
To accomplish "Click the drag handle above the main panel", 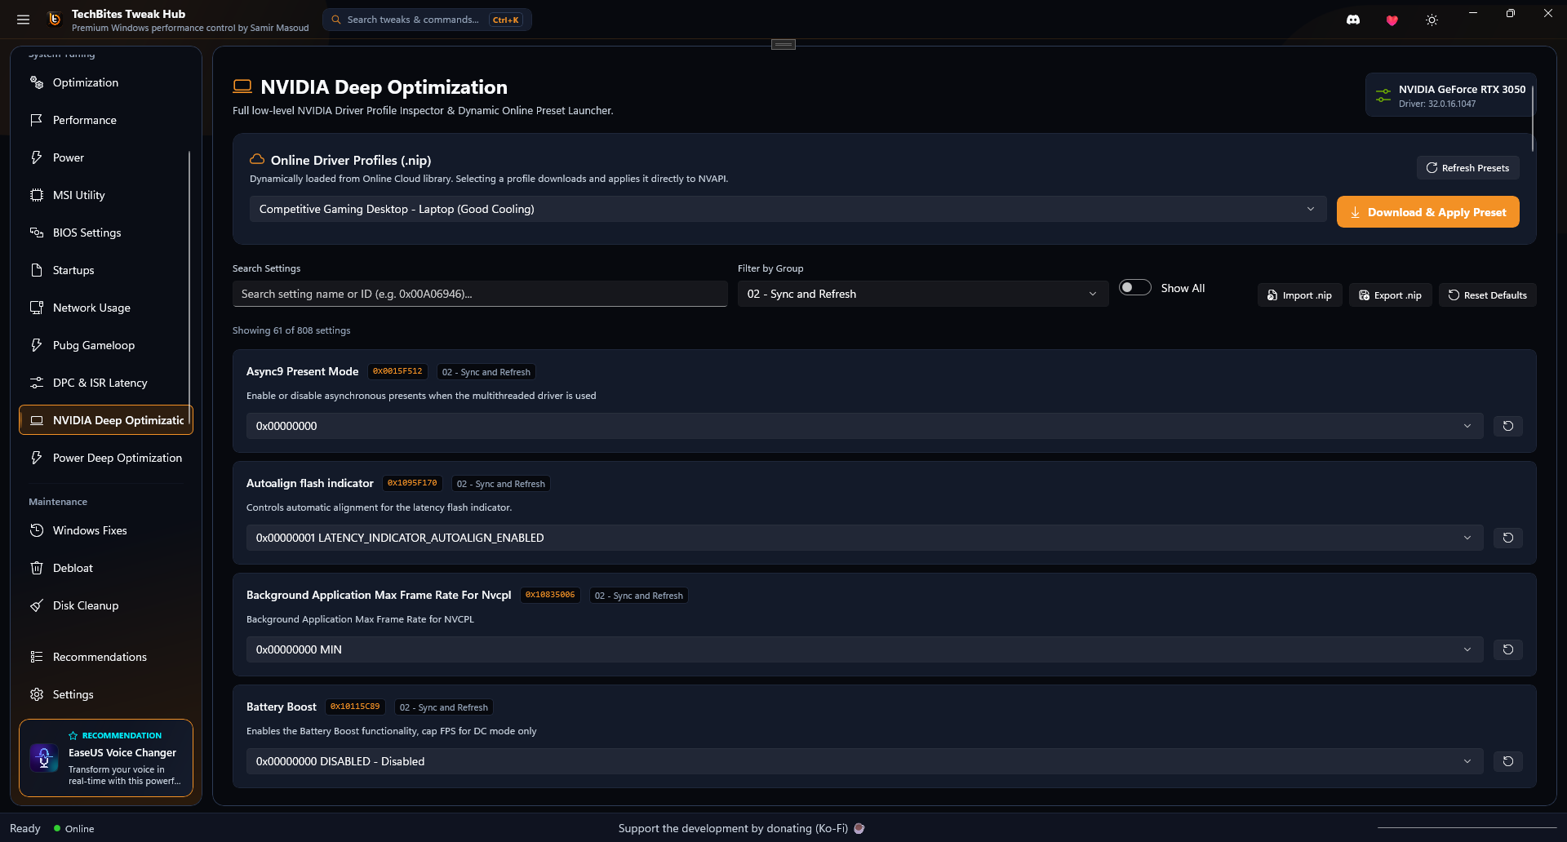I will [x=783, y=44].
